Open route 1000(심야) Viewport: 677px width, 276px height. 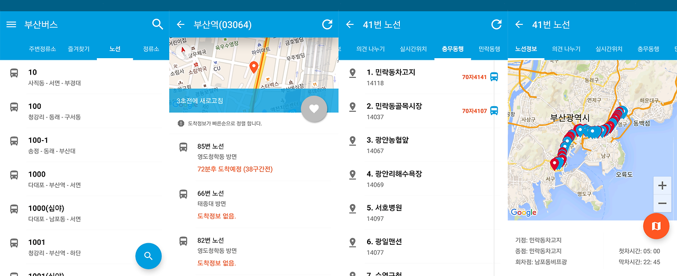(x=85, y=213)
